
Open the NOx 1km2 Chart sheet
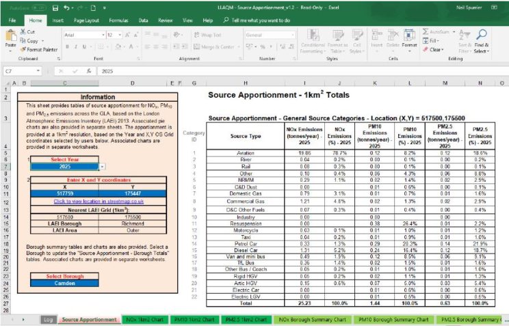click(x=145, y=320)
